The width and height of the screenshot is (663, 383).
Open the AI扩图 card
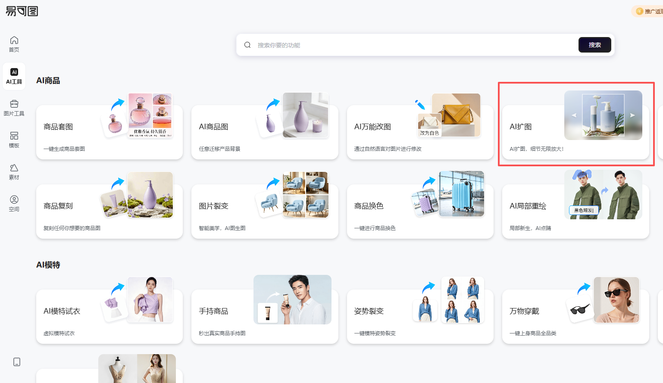[x=575, y=132]
